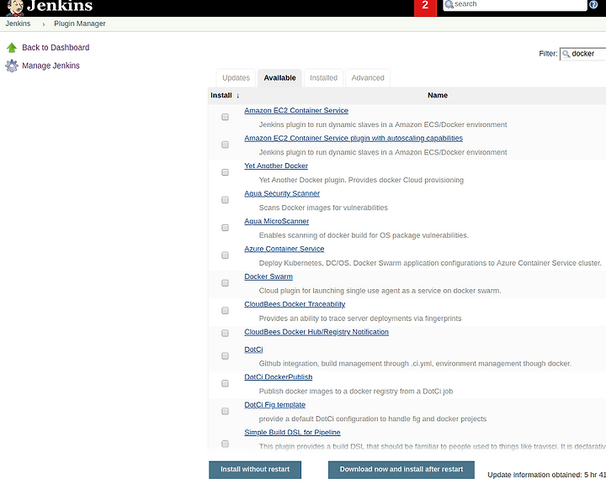606x484 pixels.
Task: Open the Azure Container Service link
Action: tap(284, 249)
